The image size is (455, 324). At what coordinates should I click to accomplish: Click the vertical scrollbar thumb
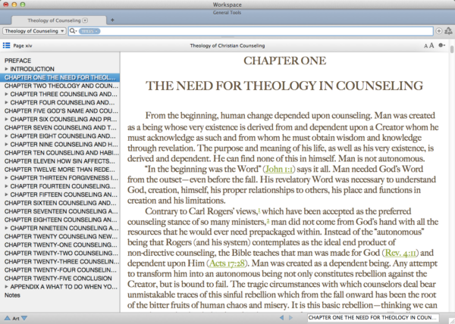coord(452,49)
